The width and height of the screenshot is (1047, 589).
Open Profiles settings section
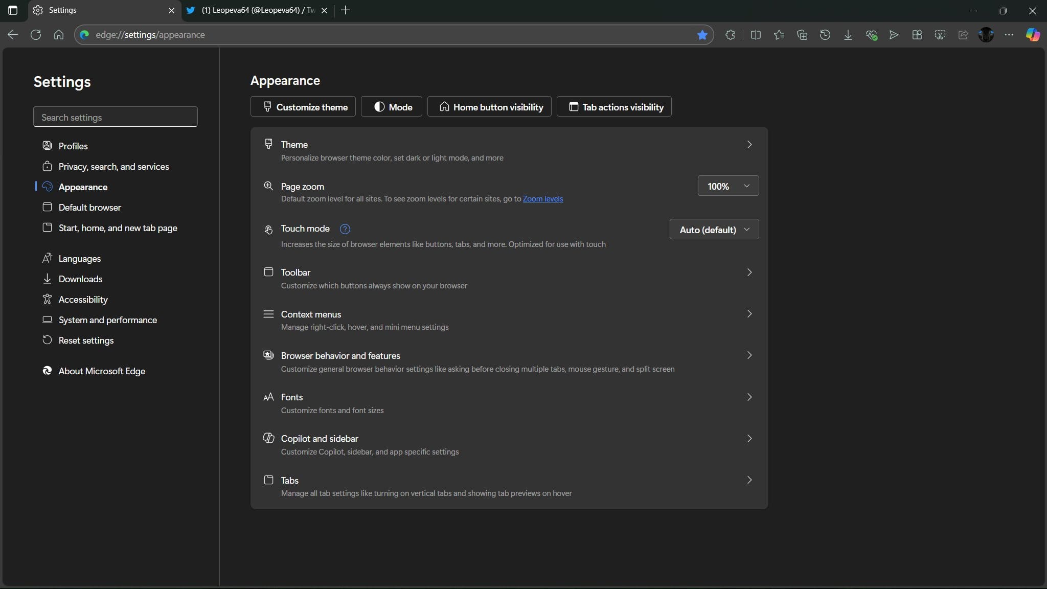(x=73, y=146)
